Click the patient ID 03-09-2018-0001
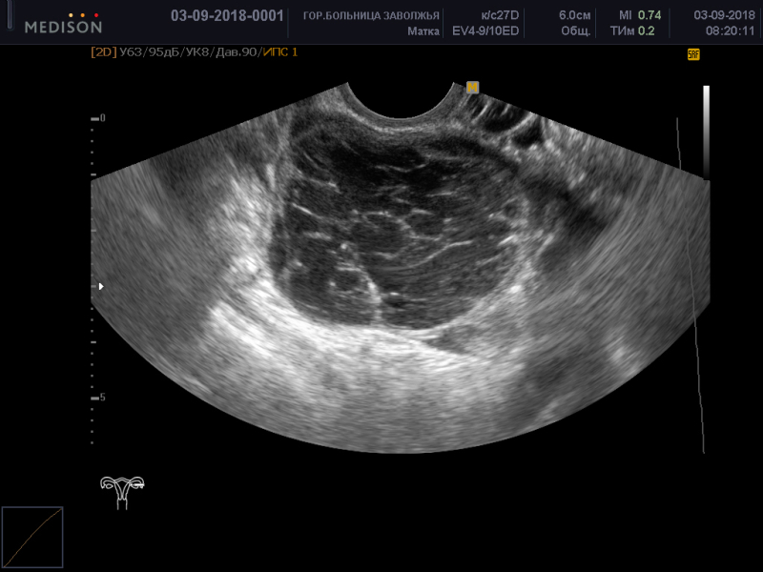Screen dimensions: 763x572 227,16
